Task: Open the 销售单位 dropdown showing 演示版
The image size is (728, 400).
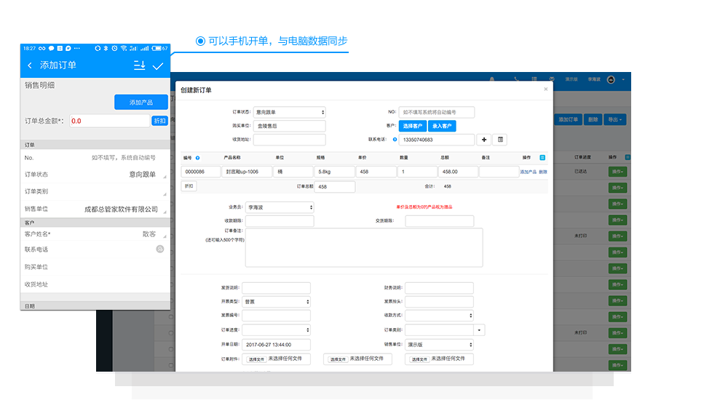Action: click(439, 345)
